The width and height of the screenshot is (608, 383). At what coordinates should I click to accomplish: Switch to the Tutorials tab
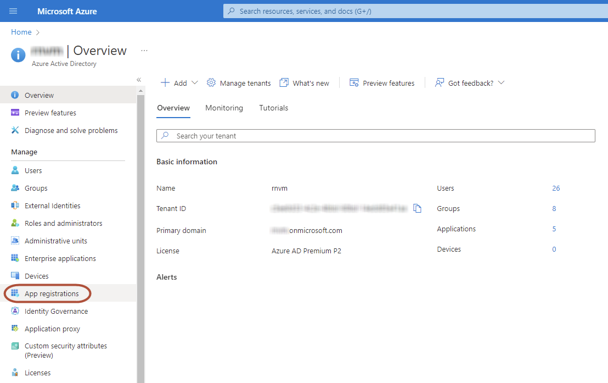click(x=273, y=108)
